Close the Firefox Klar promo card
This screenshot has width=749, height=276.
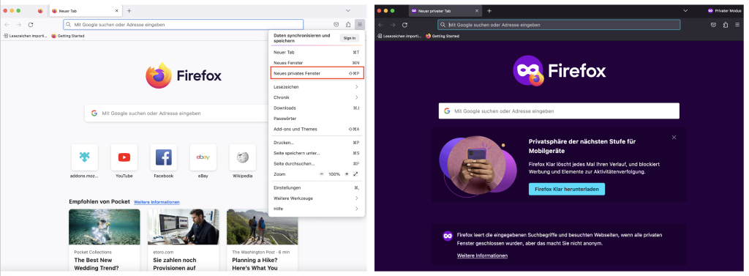674,138
